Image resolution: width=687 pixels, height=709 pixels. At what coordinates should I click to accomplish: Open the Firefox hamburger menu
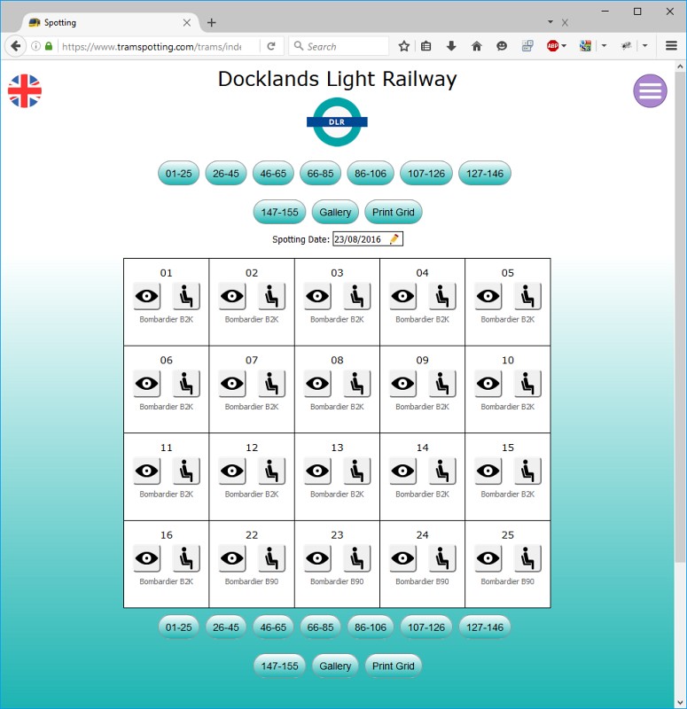pyautogui.click(x=671, y=46)
